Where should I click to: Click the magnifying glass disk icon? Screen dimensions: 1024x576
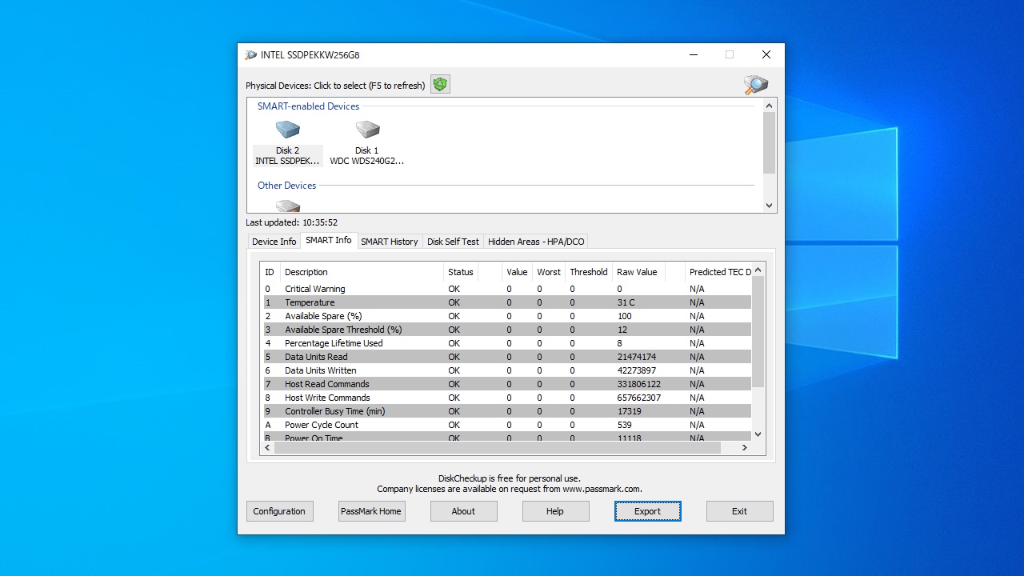point(755,85)
